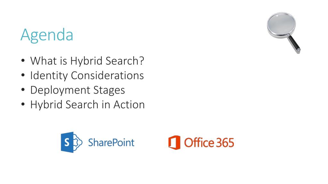Click the word 'Action' in last bullet
The height and width of the screenshot is (184, 328).
129,104
